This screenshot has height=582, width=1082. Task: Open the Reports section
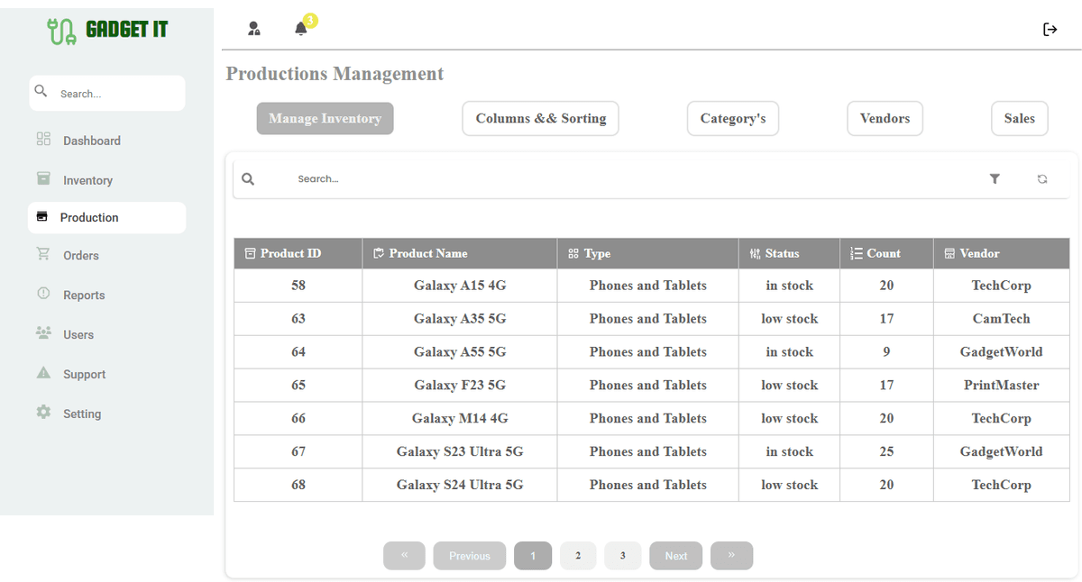click(x=82, y=295)
